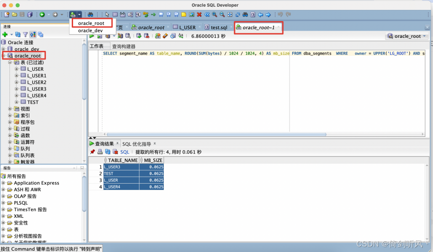Screen dimensions: 433x252
Task: Click the Run Script icon in worksheet toolbar
Action: click(x=100, y=36)
